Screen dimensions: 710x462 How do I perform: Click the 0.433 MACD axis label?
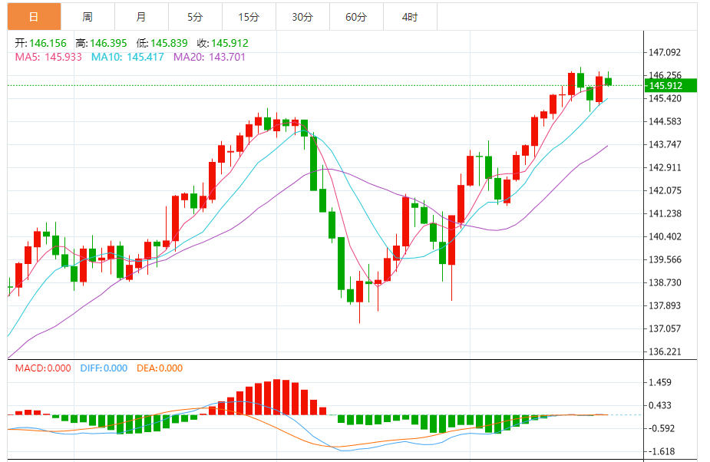(660, 405)
